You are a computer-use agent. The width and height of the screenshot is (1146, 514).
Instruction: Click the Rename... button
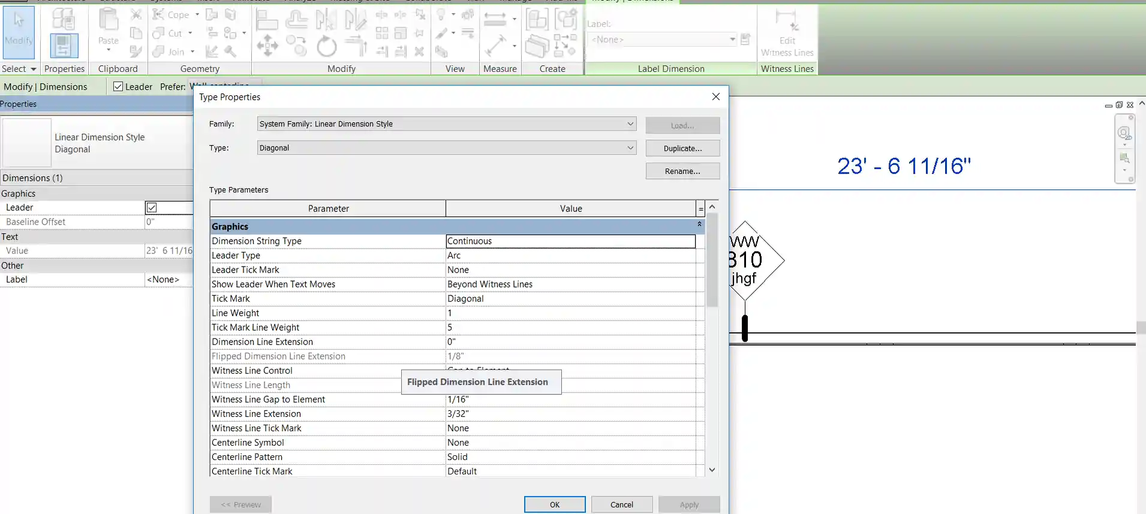682,171
